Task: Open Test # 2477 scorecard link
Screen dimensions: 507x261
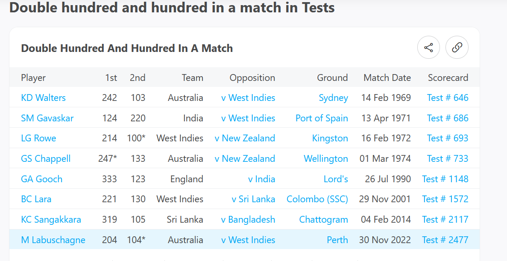Action: pos(445,240)
